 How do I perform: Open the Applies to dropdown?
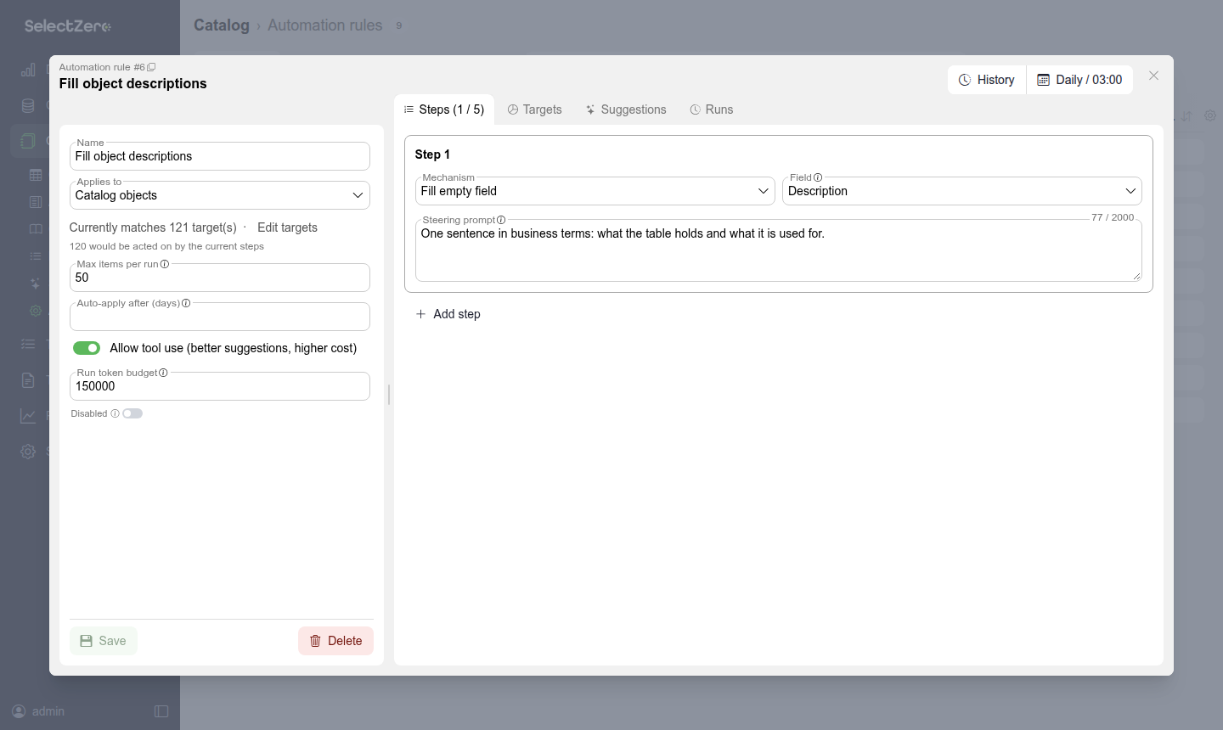tap(220, 195)
